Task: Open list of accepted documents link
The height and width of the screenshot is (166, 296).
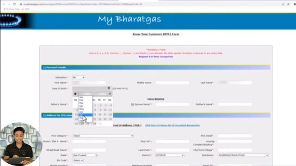Action: 172,125
